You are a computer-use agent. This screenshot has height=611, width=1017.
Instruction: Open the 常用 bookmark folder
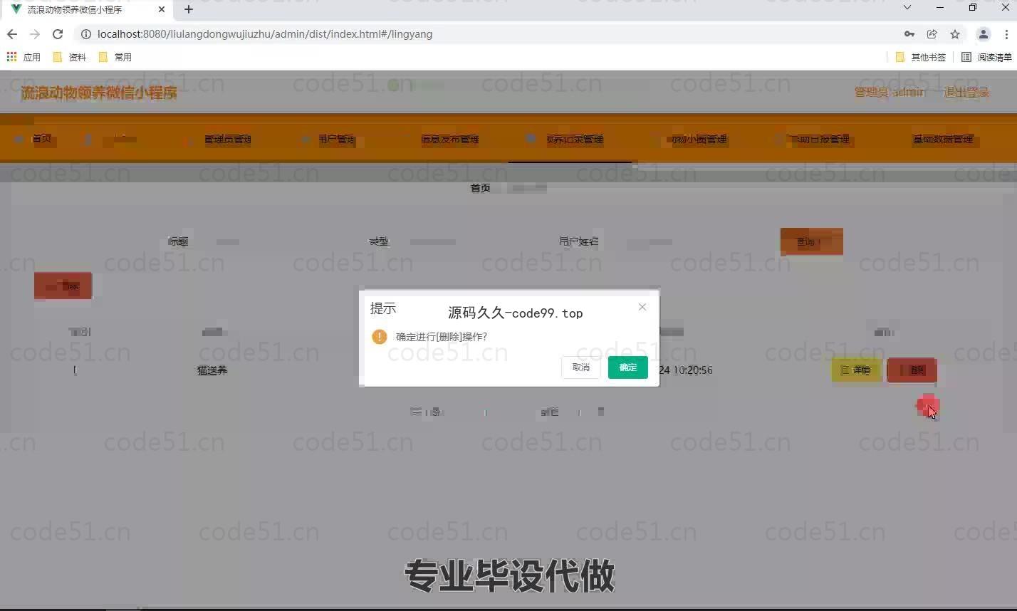[115, 57]
